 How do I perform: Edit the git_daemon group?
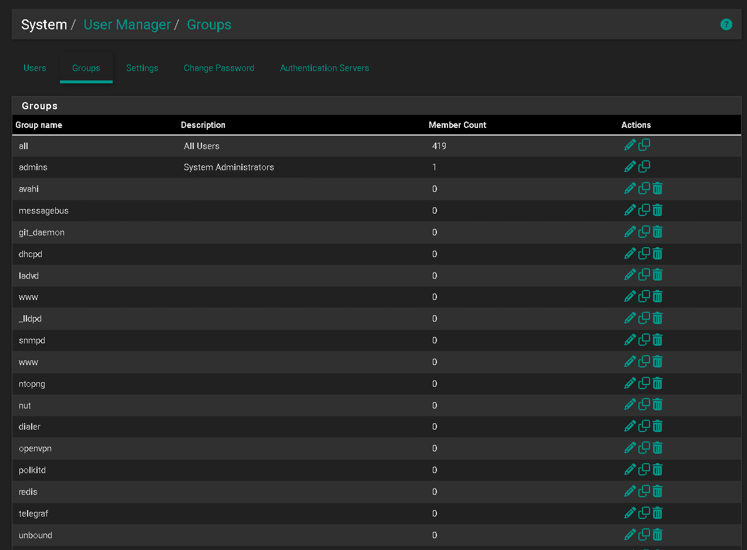click(x=630, y=232)
